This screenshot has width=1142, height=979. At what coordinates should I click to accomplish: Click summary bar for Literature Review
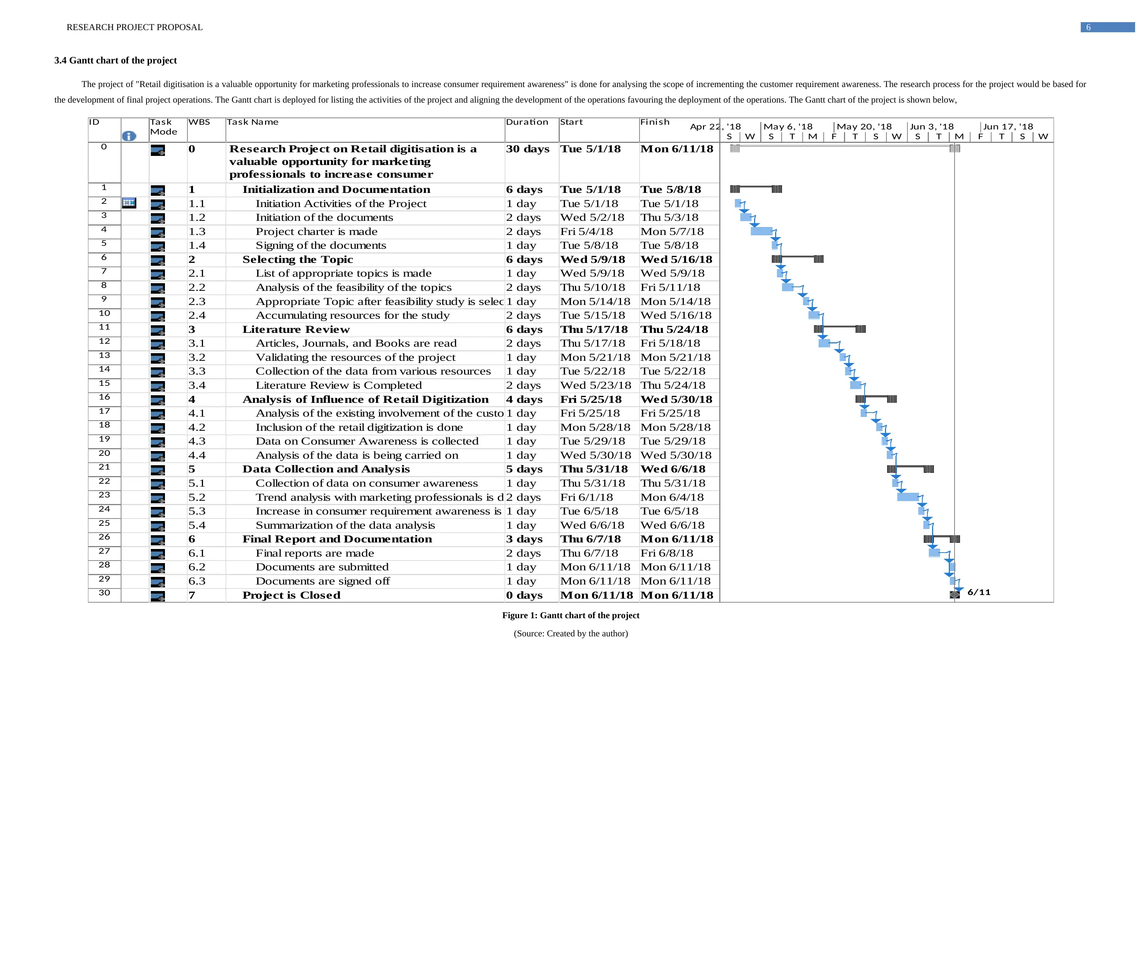tap(839, 329)
